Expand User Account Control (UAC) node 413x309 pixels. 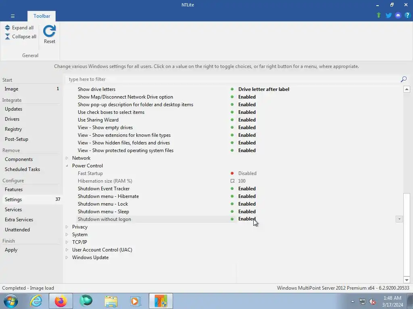67,249
